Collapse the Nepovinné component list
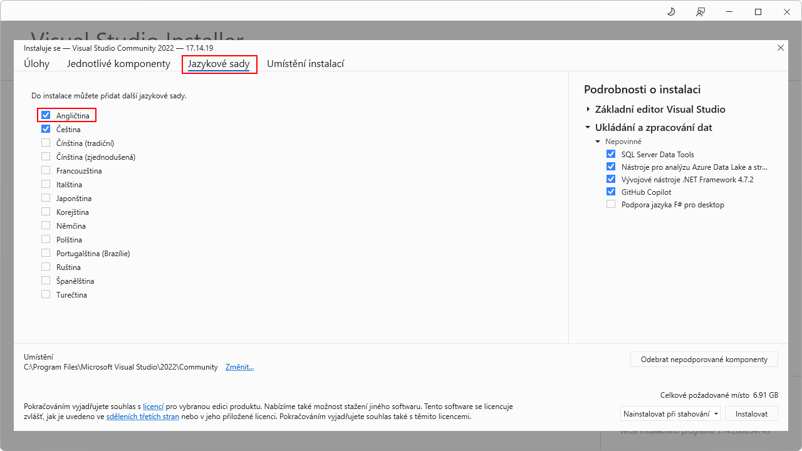Image resolution: width=802 pixels, height=451 pixels. (x=598, y=141)
